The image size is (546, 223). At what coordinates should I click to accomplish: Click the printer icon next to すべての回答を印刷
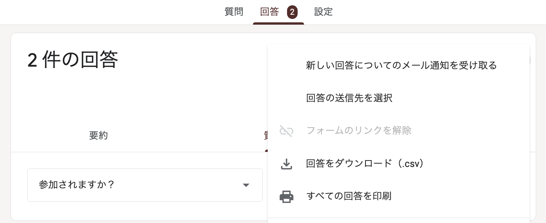(x=286, y=196)
